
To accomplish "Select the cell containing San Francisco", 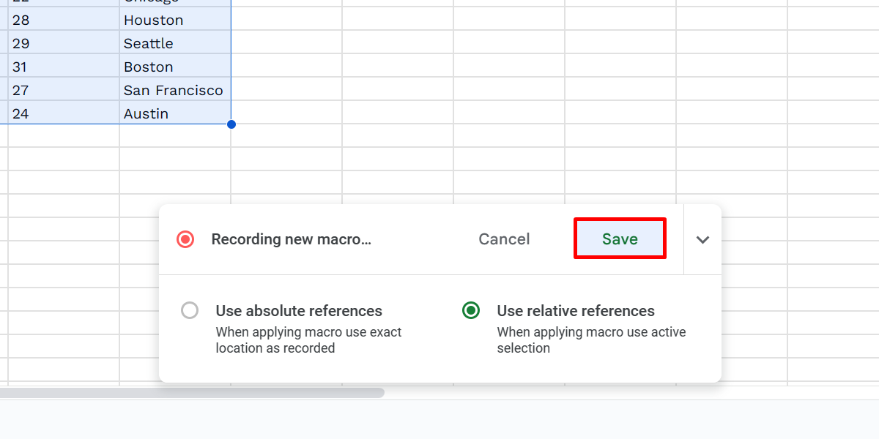I will click(176, 90).
